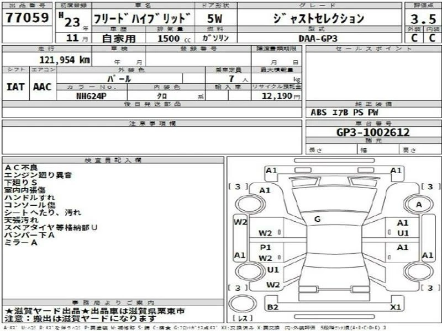Click the AAC air conditioner cell
This screenshot has width=442, height=331.
click(x=43, y=87)
